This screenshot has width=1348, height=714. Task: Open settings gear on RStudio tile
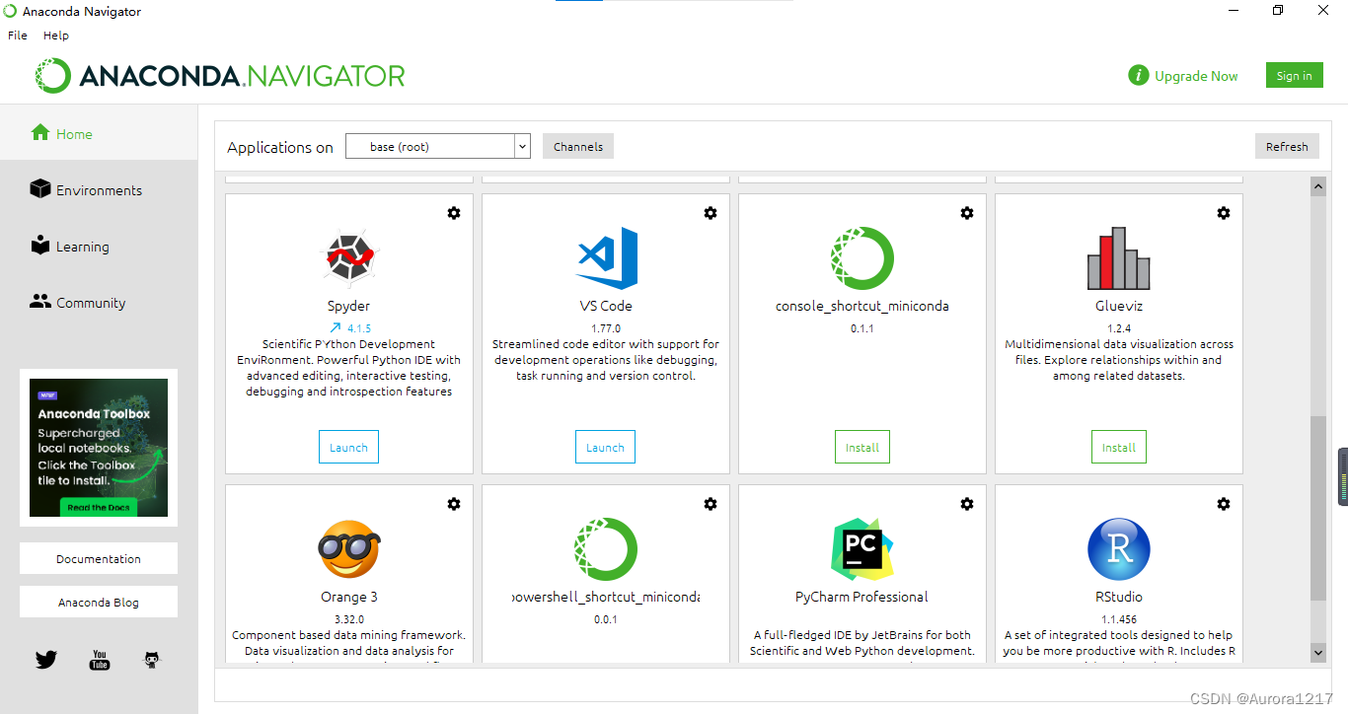[1224, 504]
